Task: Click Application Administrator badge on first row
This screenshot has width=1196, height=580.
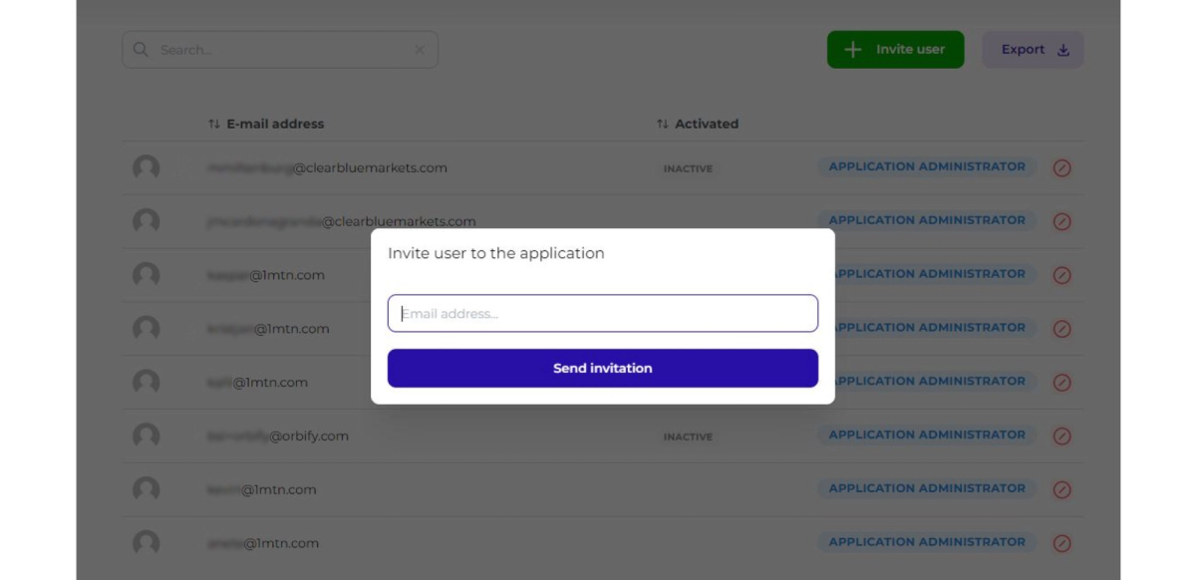Action: coord(927,166)
